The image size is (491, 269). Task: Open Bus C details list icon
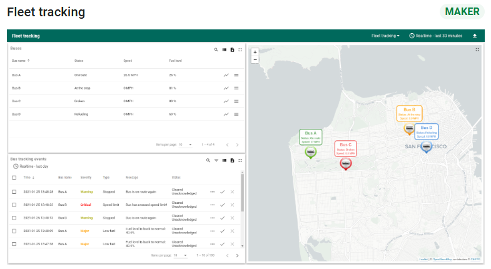[x=236, y=101]
